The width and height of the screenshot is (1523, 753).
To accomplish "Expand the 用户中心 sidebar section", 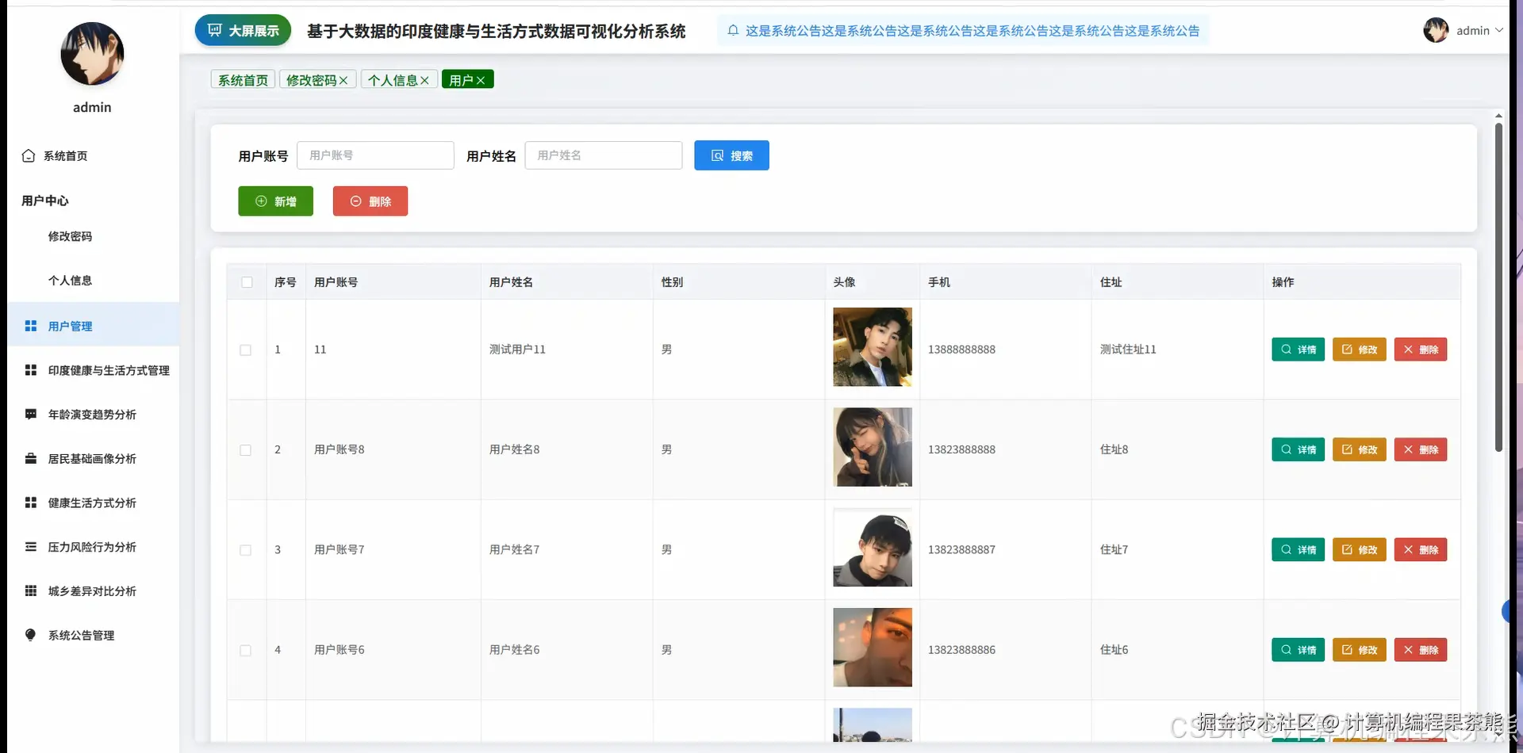I will (x=94, y=201).
